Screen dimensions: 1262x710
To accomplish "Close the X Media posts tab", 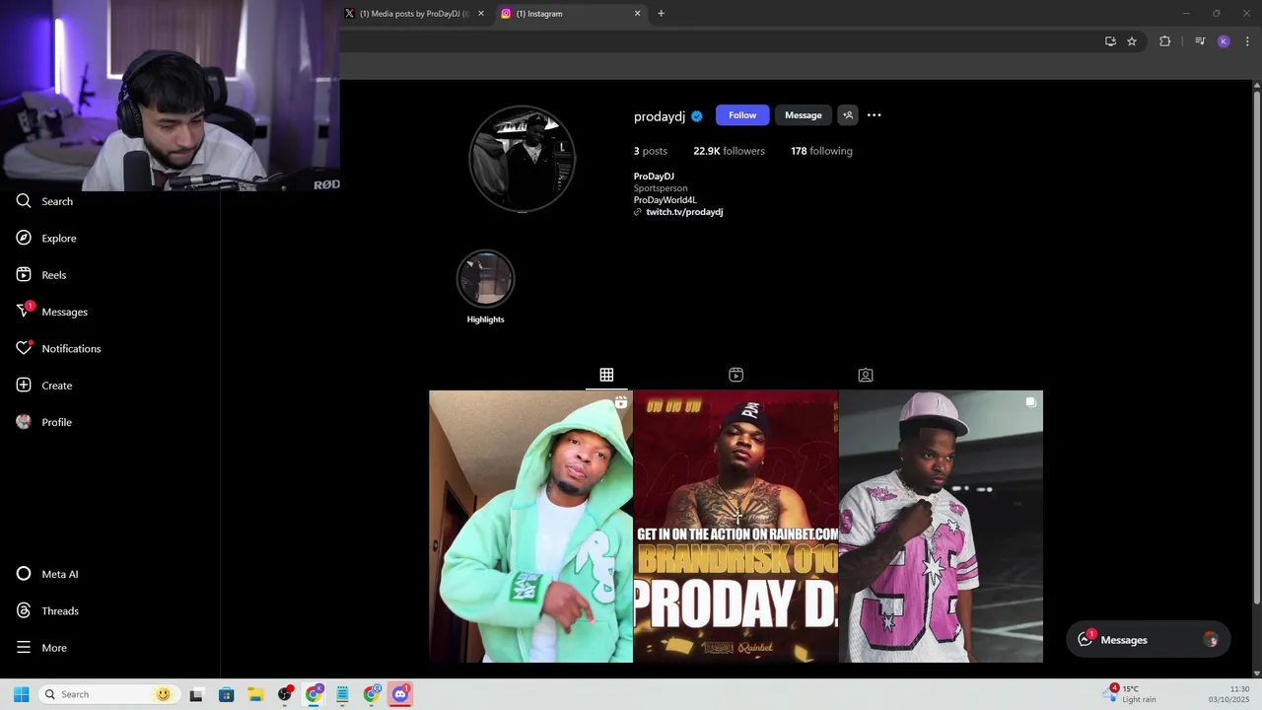I will pos(481,14).
